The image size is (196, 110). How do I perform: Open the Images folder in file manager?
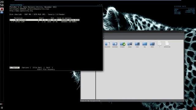click(x=130, y=44)
